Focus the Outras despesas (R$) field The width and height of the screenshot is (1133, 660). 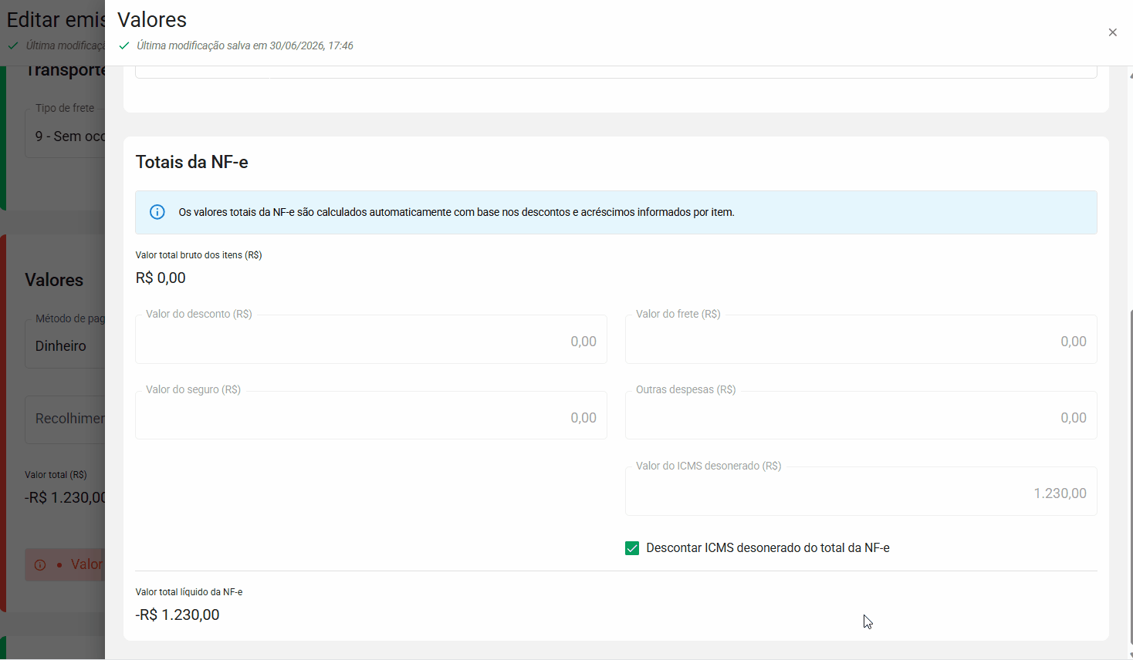(861, 416)
